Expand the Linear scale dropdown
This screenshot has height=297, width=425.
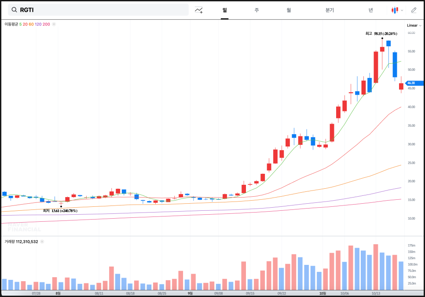click(x=414, y=26)
